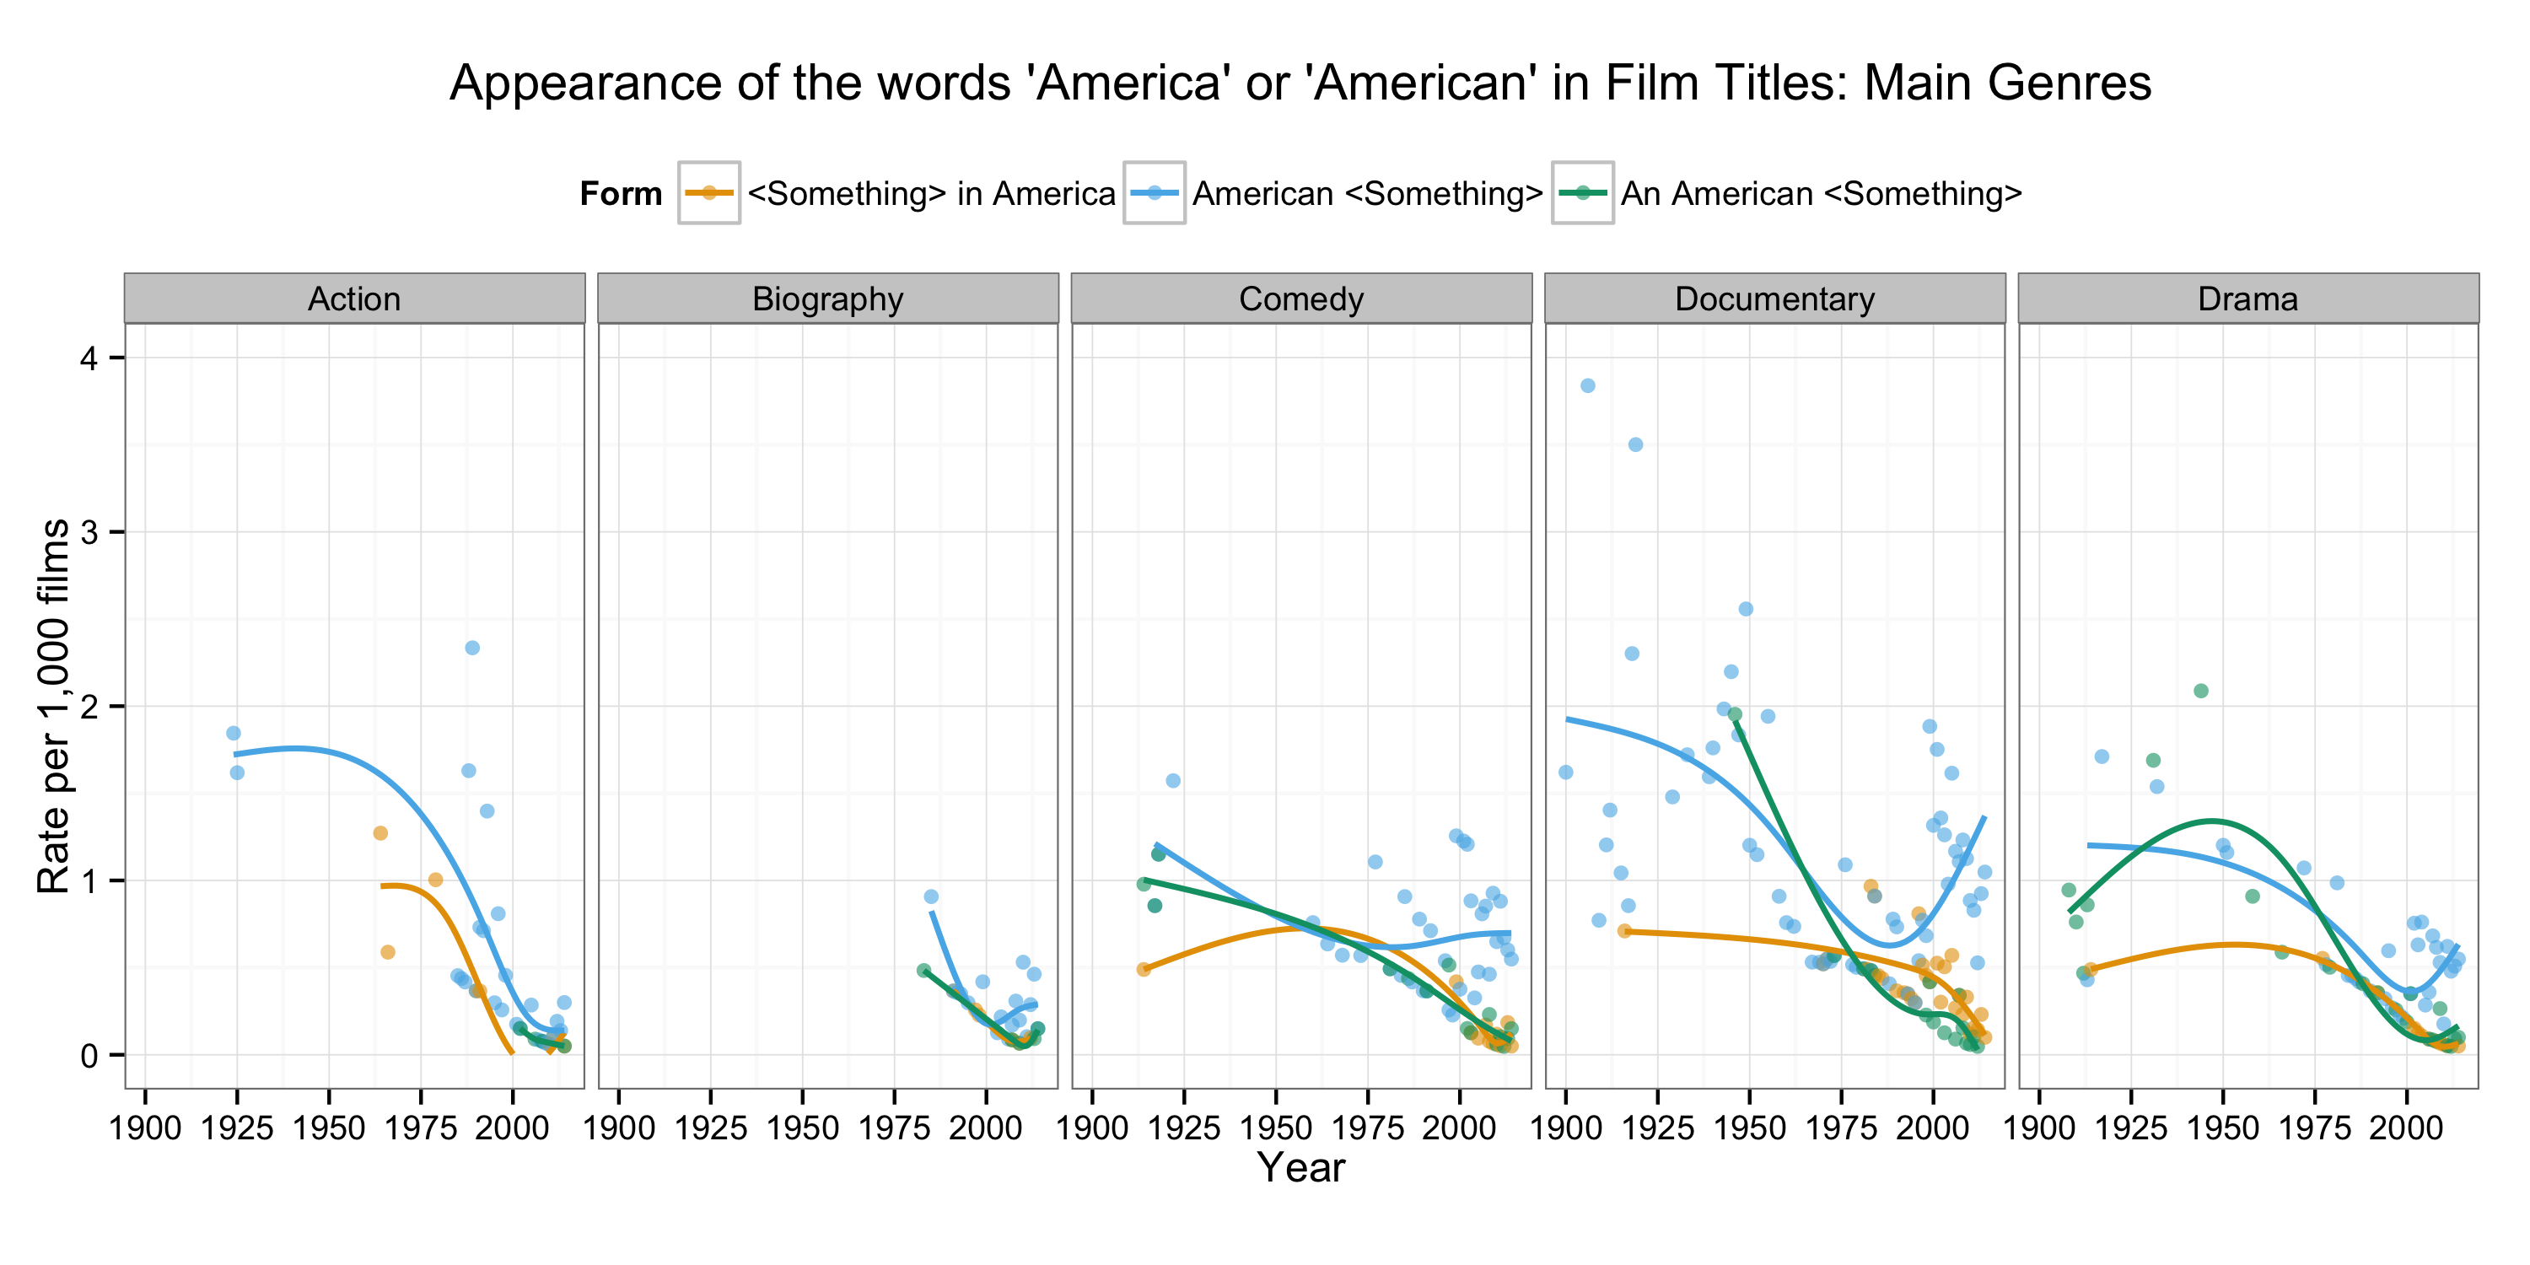
Task: Click the 'American <Something>' legend text
Action: (1367, 195)
